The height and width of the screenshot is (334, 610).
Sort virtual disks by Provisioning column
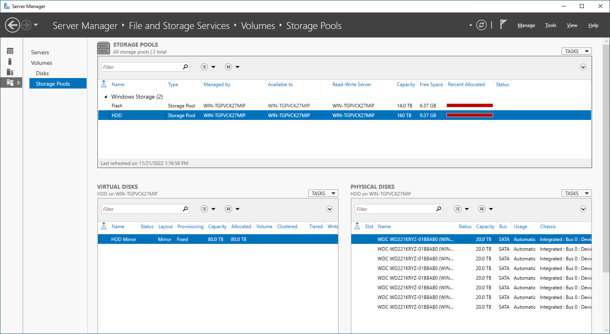pyautogui.click(x=190, y=227)
